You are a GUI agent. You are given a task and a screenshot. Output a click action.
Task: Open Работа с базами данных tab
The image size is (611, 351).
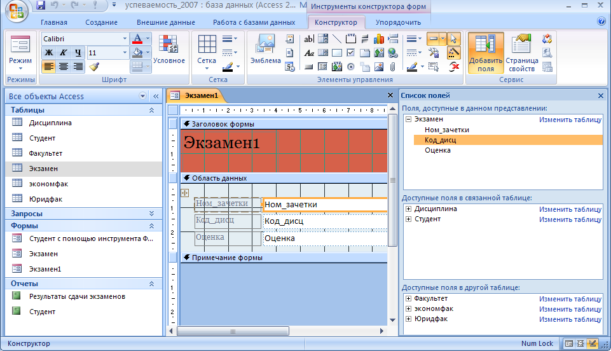pos(254,23)
